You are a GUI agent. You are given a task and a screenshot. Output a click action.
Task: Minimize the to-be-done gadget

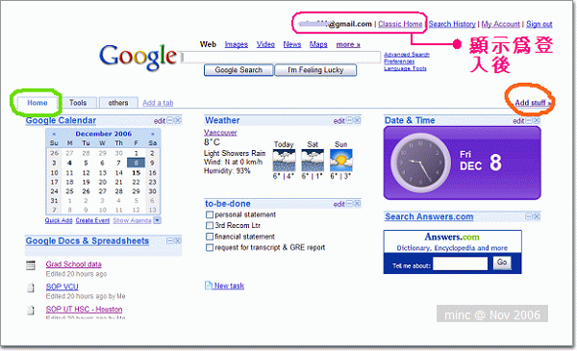pyautogui.click(x=350, y=204)
